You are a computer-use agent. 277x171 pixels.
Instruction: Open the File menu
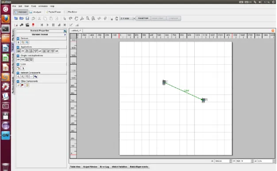pos(14,6)
